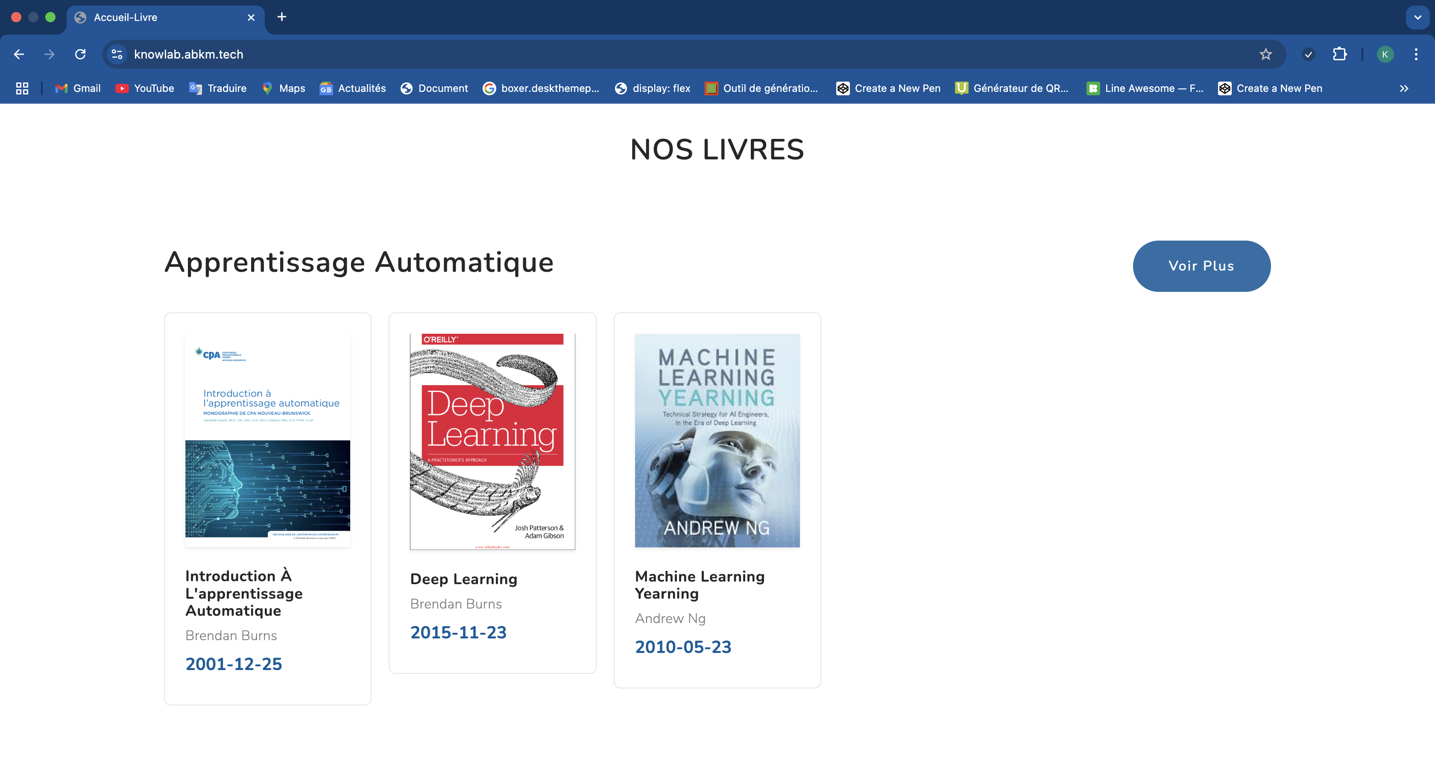The image size is (1435, 782).
Task: Open the Maps bookmark
Action: (284, 88)
